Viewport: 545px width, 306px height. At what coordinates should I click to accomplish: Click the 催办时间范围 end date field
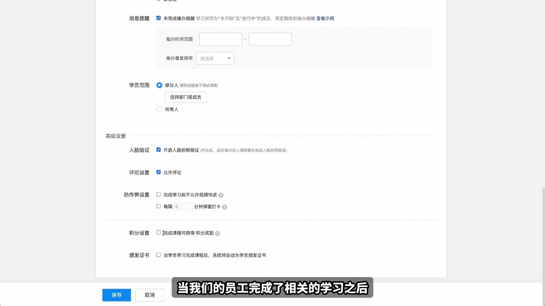[x=270, y=39]
